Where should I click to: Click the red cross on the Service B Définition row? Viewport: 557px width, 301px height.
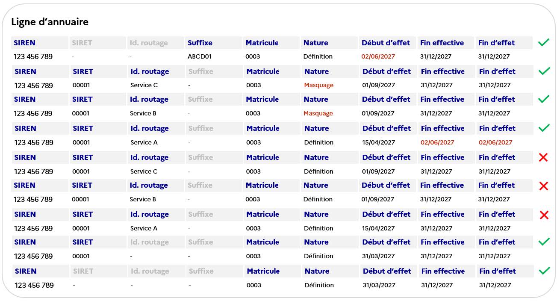coord(543,186)
